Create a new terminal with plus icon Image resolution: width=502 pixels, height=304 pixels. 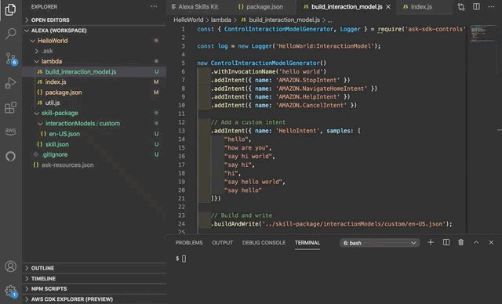(x=431, y=242)
